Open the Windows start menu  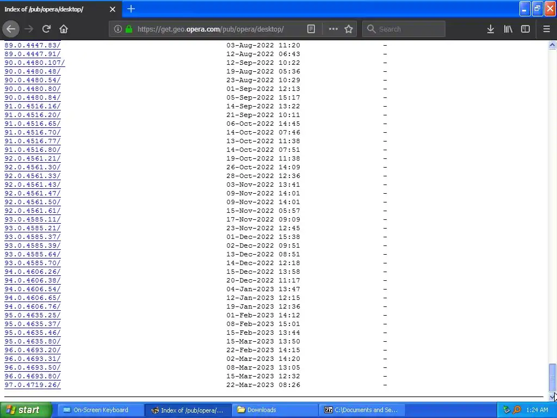tap(26, 410)
